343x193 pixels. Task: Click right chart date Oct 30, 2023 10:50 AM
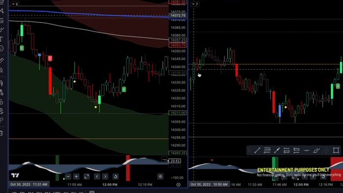point(209,184)
